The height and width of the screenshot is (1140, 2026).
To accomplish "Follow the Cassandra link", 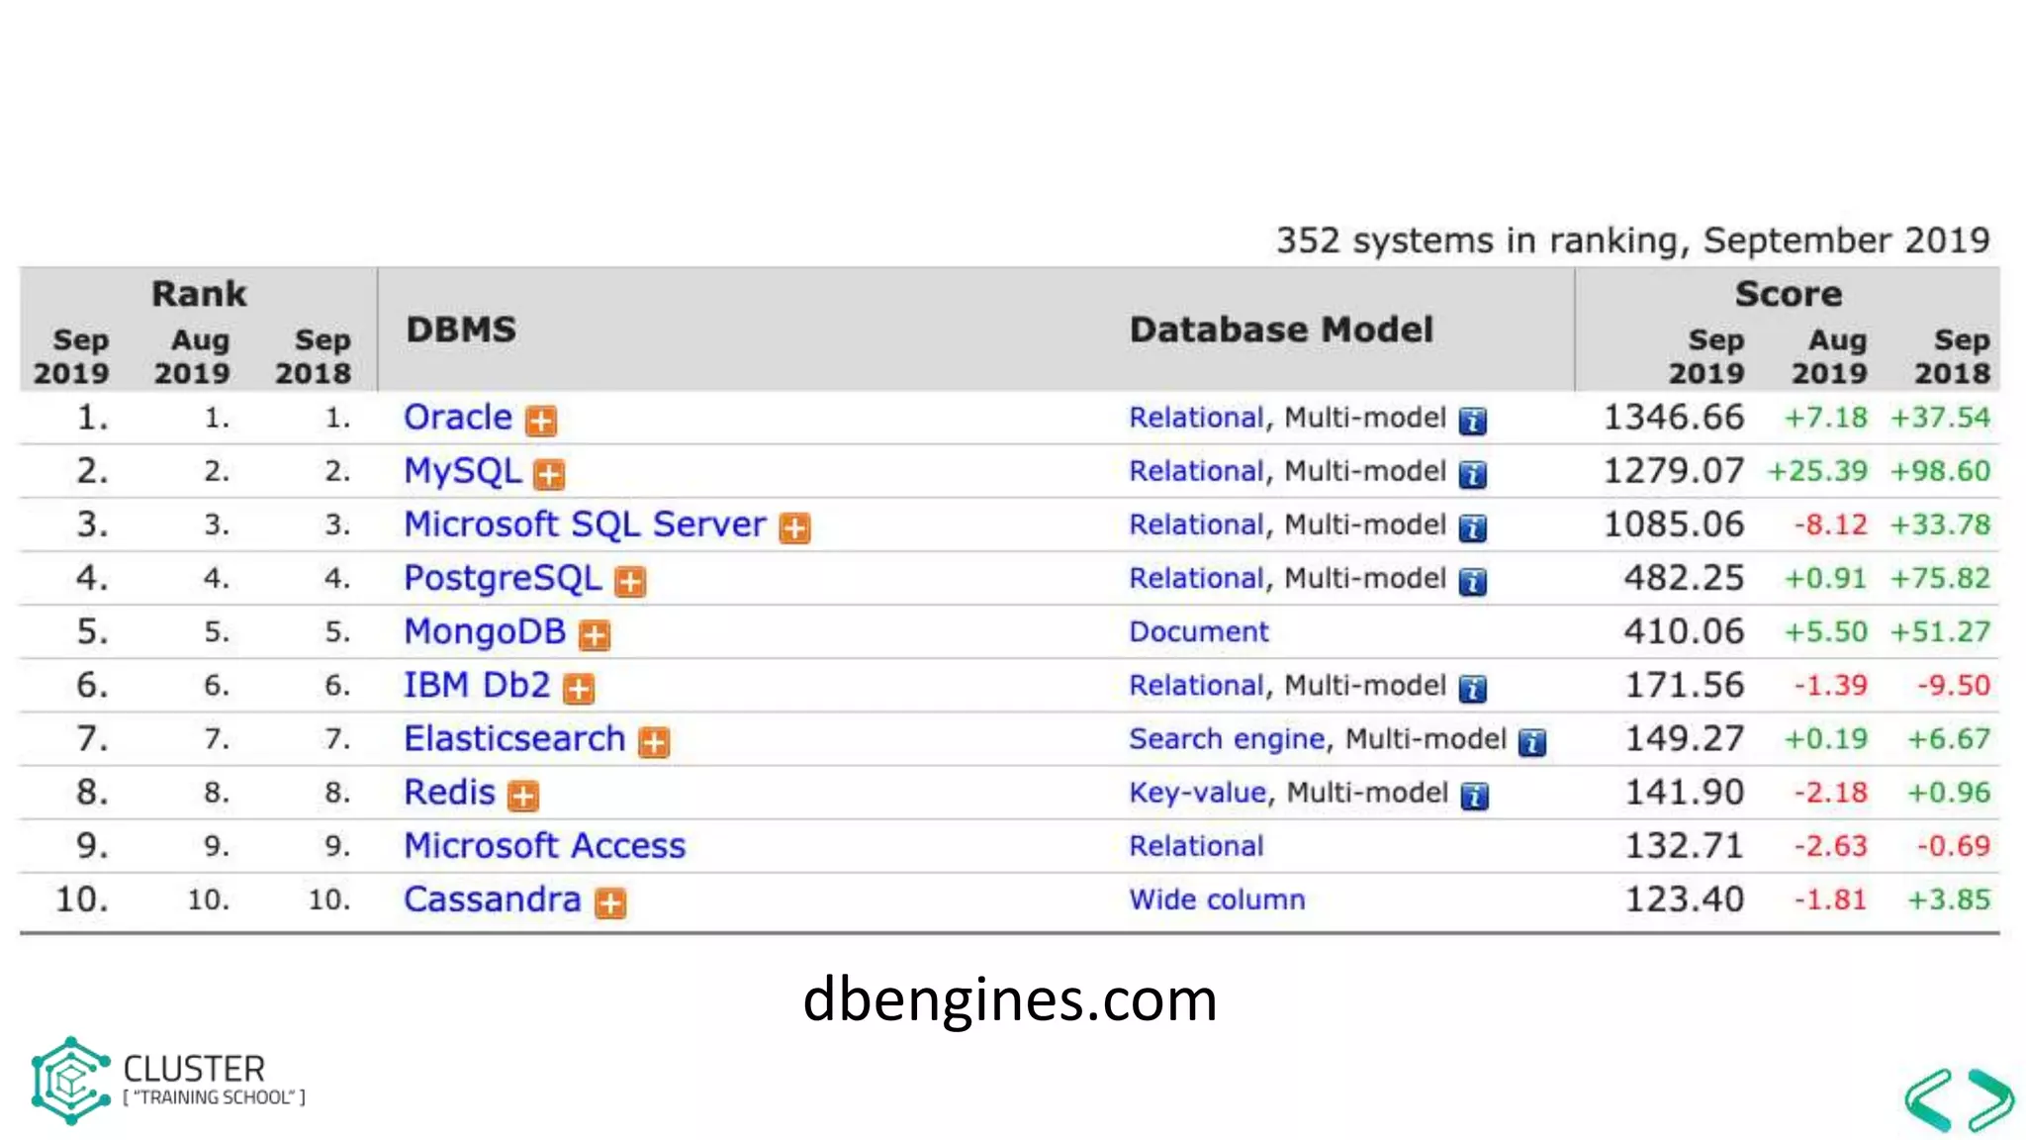I will coord(492,900).
